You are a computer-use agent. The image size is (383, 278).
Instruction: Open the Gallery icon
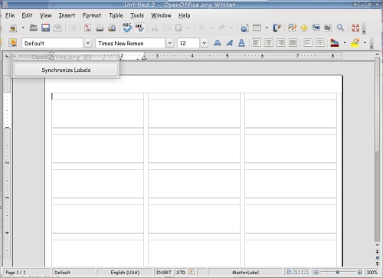316,28
